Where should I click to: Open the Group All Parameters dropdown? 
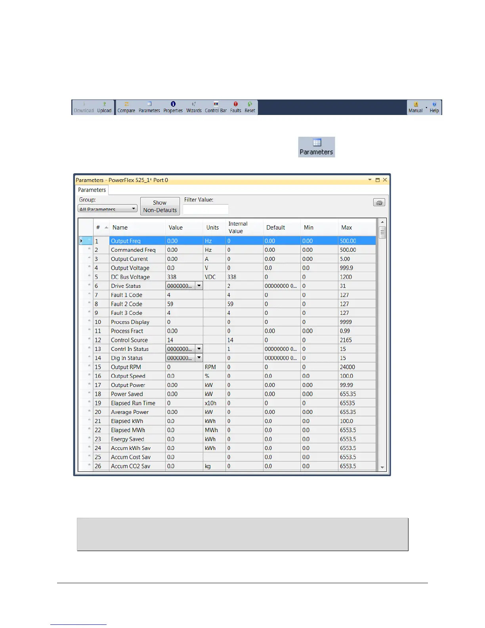107,209
